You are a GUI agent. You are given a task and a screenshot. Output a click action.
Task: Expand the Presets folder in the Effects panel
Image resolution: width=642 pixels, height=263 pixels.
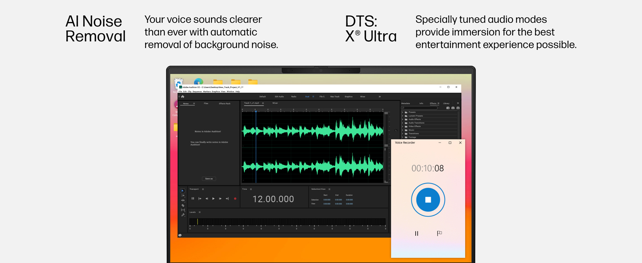[x=403, y=112]
